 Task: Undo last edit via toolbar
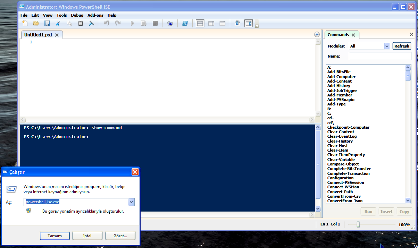[x=107, y=23]
